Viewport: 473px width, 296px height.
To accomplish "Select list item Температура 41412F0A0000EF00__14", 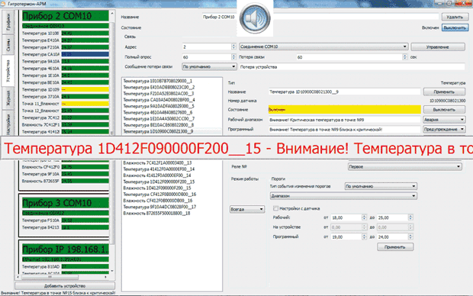I will (159, 169).
